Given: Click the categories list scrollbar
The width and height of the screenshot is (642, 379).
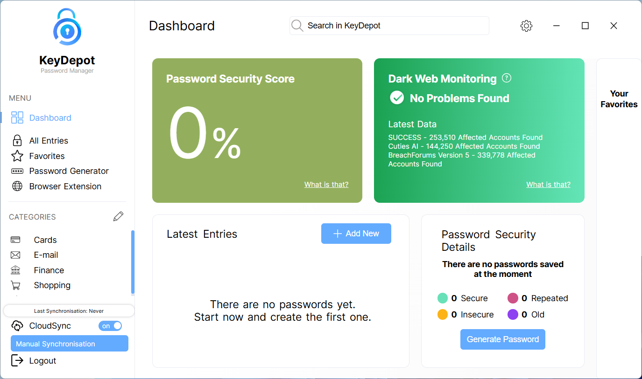Looking at the screenshot, I should (133, 261).
